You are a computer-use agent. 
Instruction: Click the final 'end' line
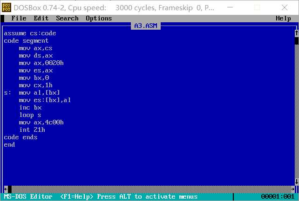click(x=9, y=144)
